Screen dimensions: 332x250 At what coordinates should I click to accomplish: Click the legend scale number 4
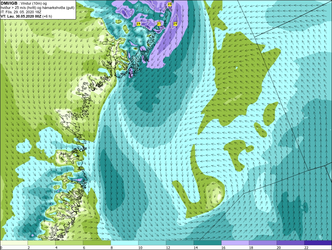click(56, 248)
